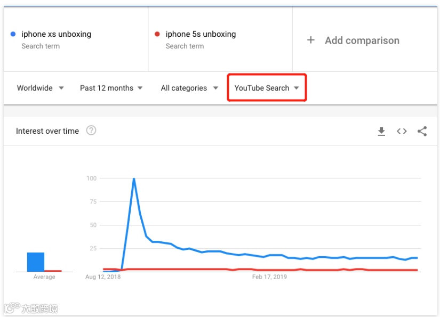Image resolution: width=440 pixels, height=317 pixels.
Task: Click the Interest over time heading
Action: pyautogui.click(x=47, y=131)
